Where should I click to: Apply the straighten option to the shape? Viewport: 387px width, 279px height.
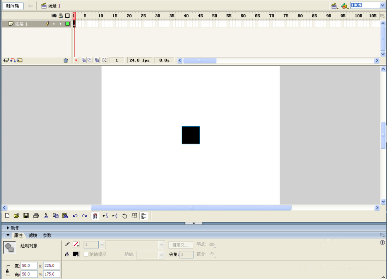[x=115, y=216]
